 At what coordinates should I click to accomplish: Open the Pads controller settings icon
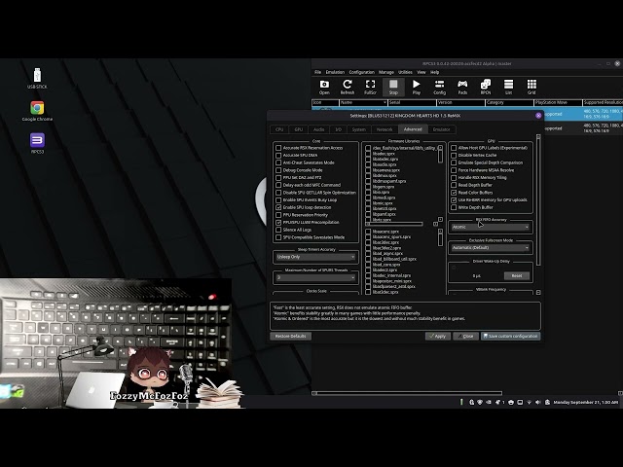[462, 87]
